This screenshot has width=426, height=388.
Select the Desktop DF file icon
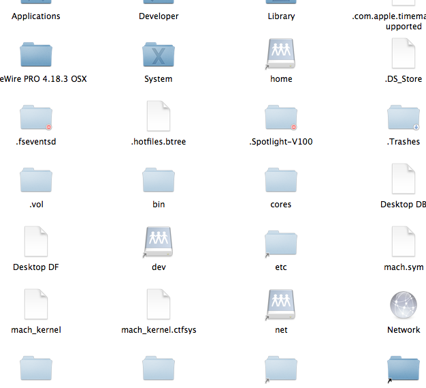coord(36,241)
